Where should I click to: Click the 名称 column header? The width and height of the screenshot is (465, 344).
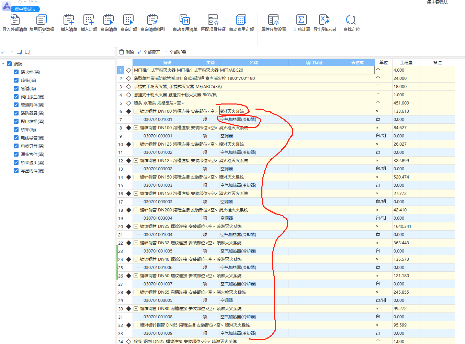point(254,62)
